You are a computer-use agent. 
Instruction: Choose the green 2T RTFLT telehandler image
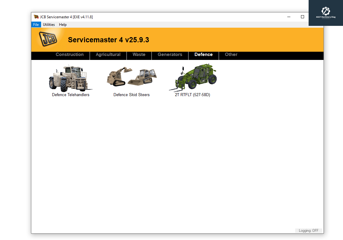click(193, 78)
